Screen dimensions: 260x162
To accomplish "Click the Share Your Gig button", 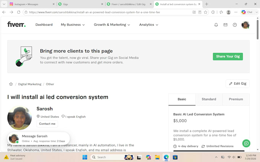I will 228,56.
